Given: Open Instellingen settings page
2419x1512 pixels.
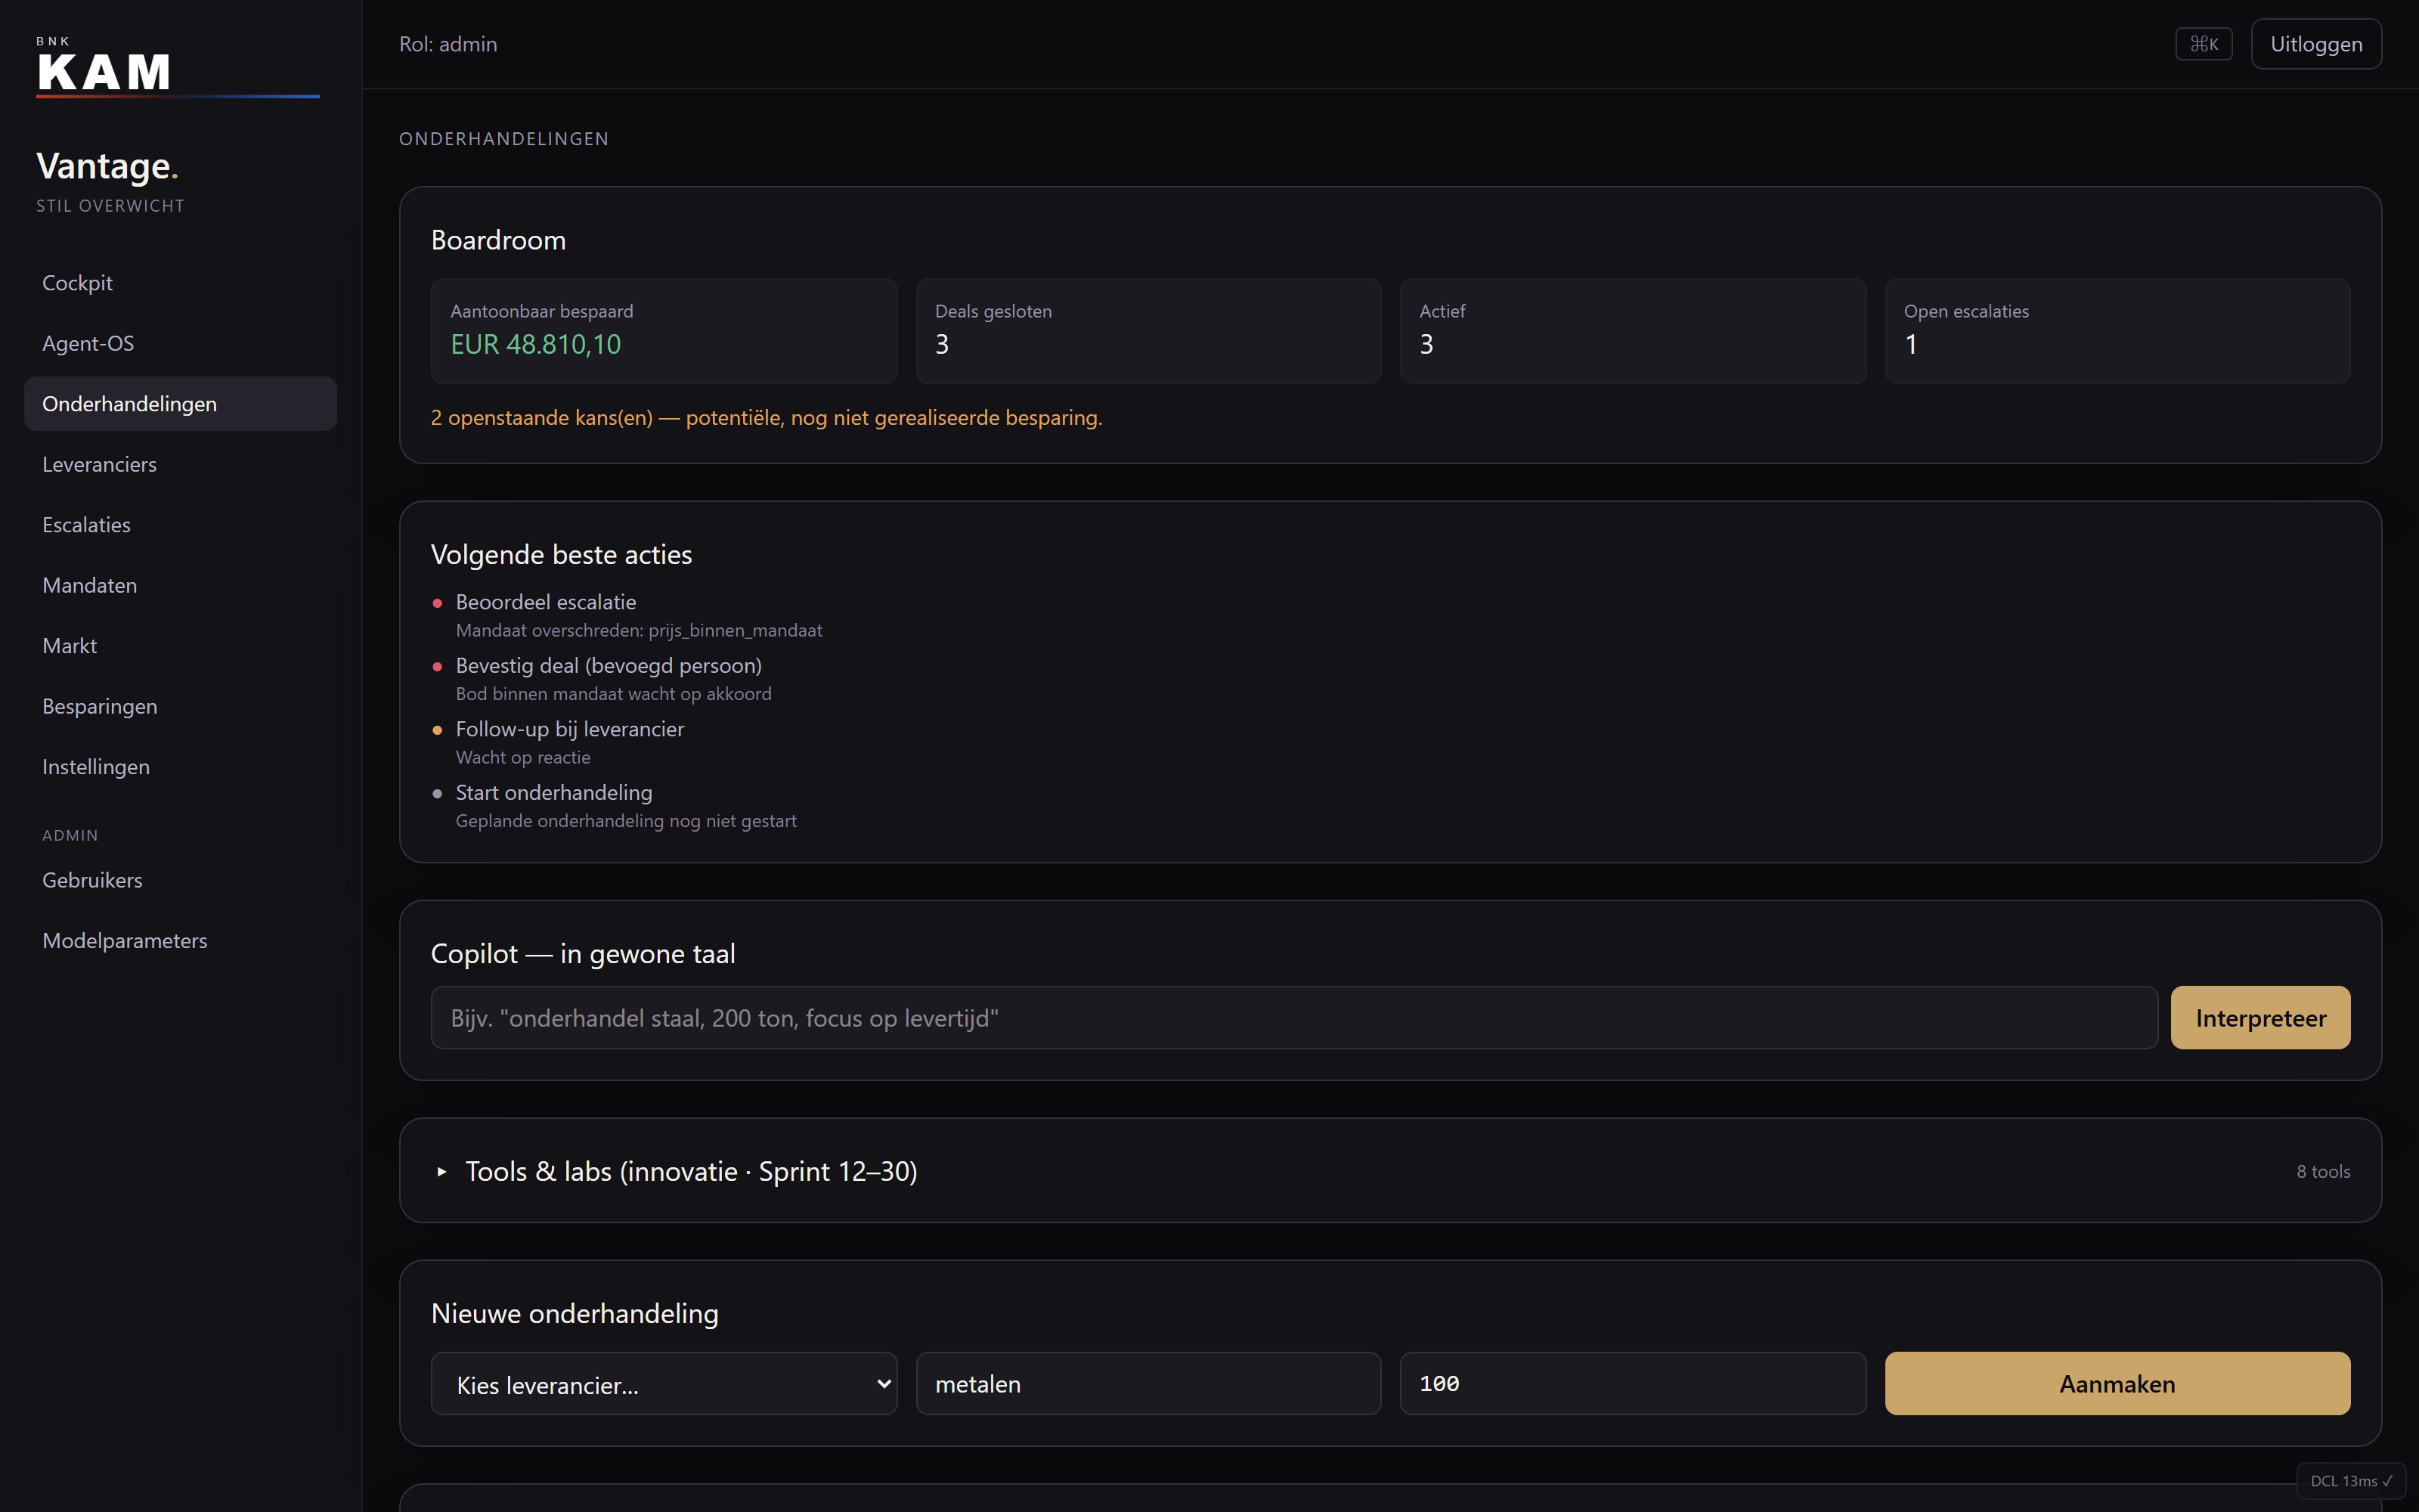Looking at the screenshot, I should (x=180, y=767).
